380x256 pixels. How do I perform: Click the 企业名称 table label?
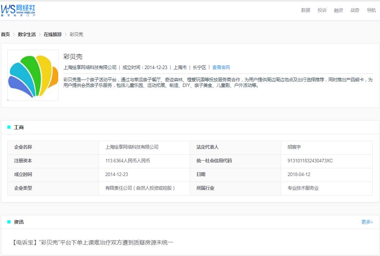(23, 147)
